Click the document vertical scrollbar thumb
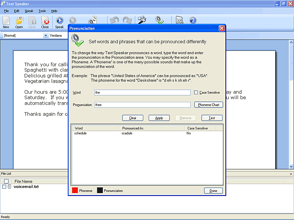This screenshot has width=294, height=220. pos(291,62)
